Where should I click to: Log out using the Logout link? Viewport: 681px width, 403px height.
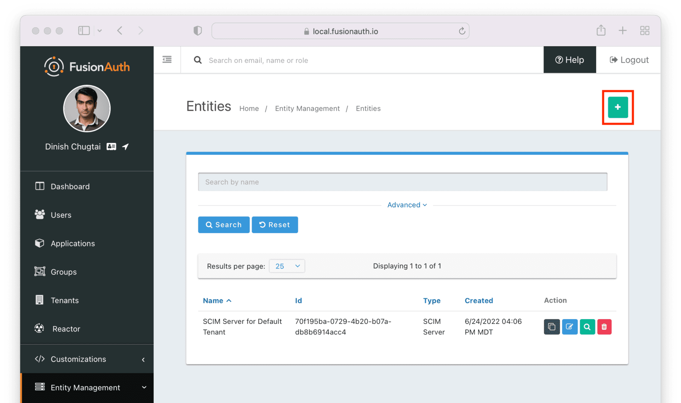pyautogui.click(x=629, y=60)
